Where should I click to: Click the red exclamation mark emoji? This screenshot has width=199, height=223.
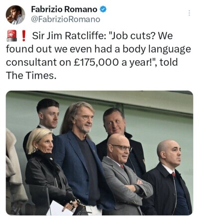(24, 35)
